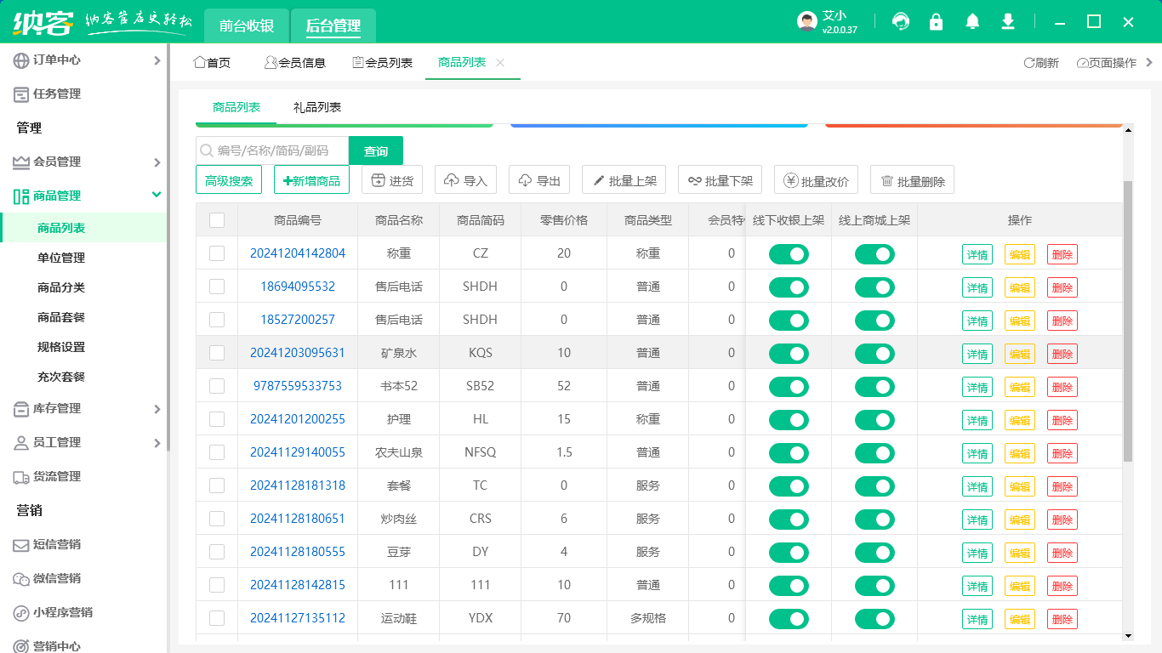This screenshot has width=1162, height=653.
Task: Toggle 线下收银上架 for 农夫山泉
Action: [789, 453]
